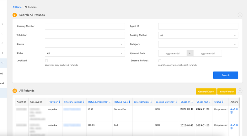Click the General Export button
Screen dimensions: 247x136
[206, 92]
